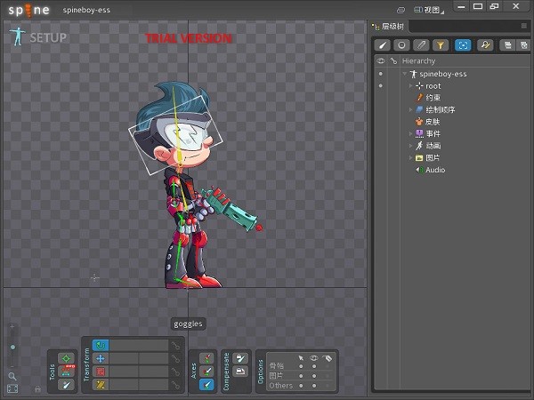534x400 pixels.
Task: Expand the root bone node
Action: pos(410,86)
